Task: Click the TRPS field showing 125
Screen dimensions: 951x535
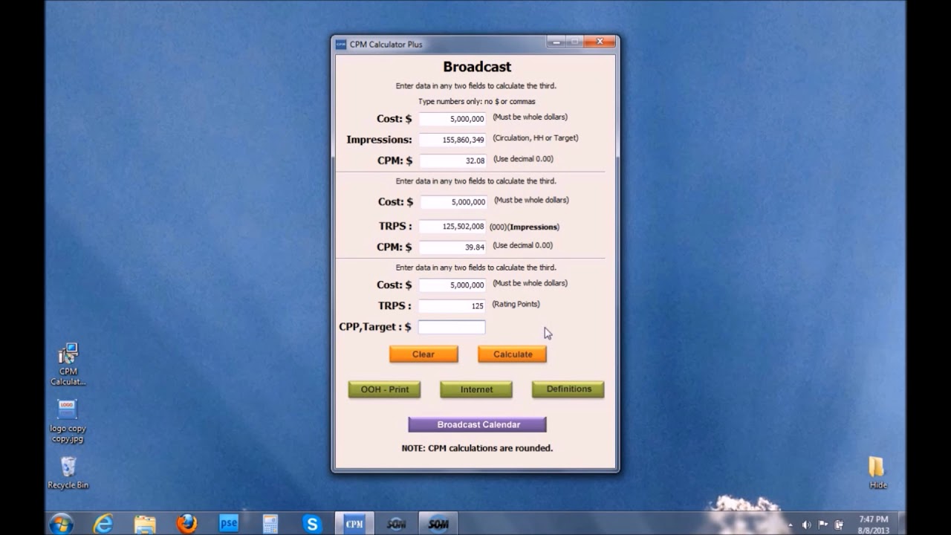Action: tap(452, 305)
